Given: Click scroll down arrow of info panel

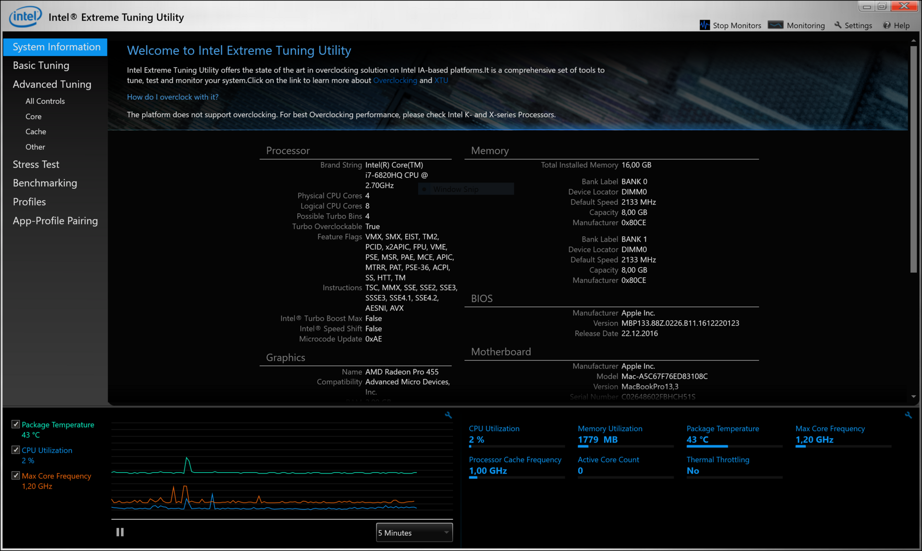Looking at the screenshot, I should coord(913,397).
